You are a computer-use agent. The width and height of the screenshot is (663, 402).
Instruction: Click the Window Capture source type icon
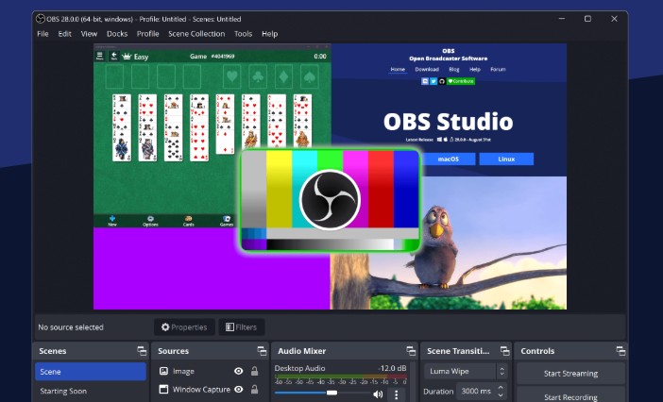coord(163,390)
